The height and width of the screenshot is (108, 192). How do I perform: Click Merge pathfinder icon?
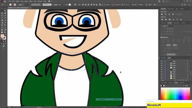click(169, 19)
